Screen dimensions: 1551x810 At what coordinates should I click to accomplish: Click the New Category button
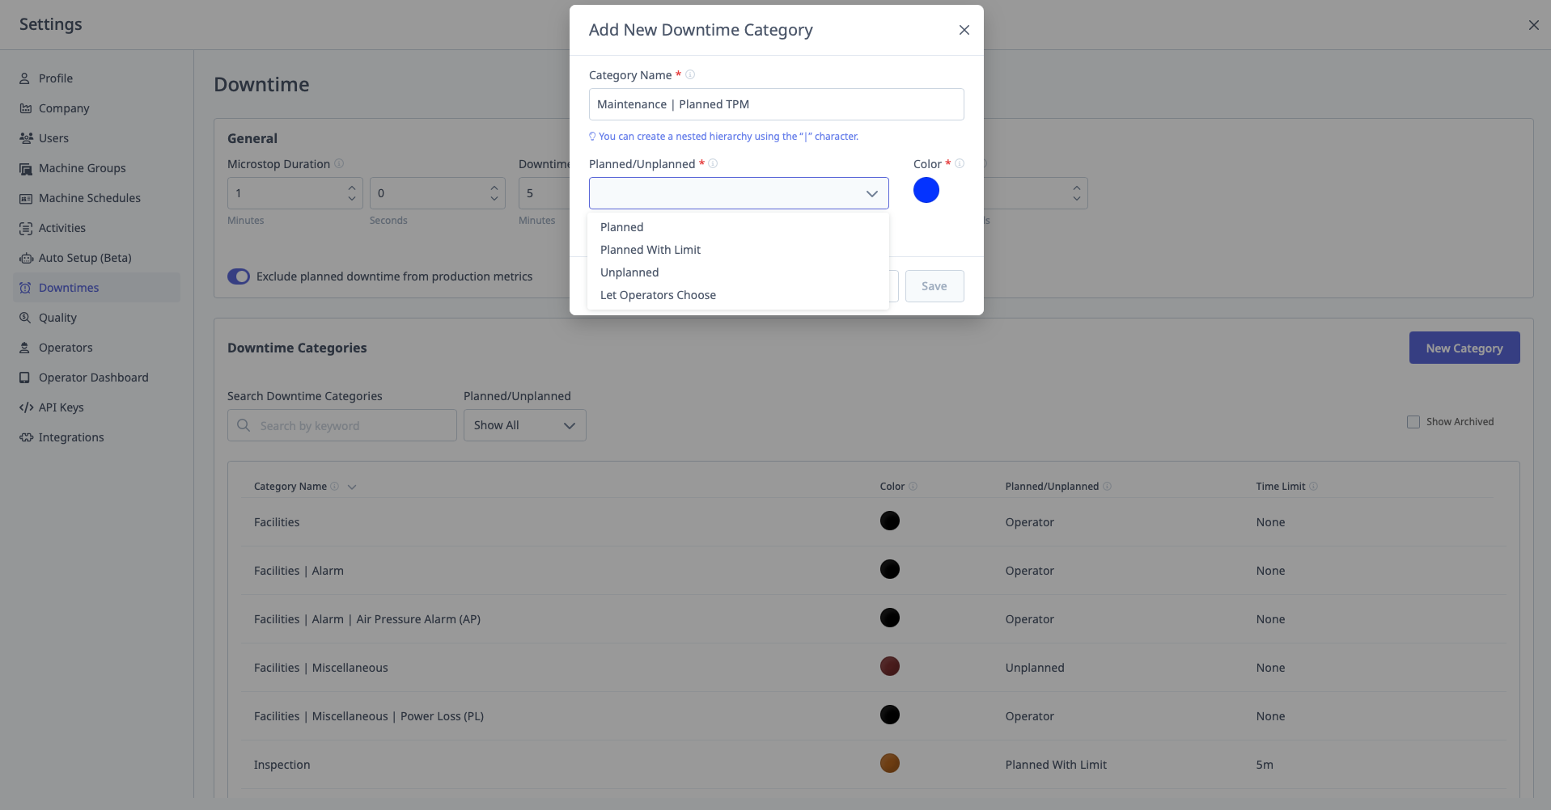tap(1464, 348)
